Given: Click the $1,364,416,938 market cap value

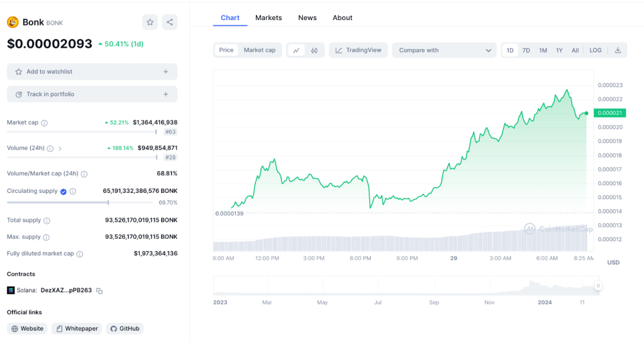Looking at the screenshot, I should (x=155, y=122).
